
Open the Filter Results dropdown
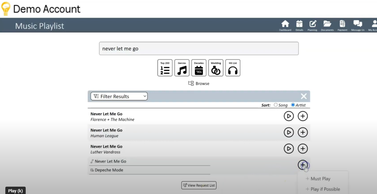119,96
